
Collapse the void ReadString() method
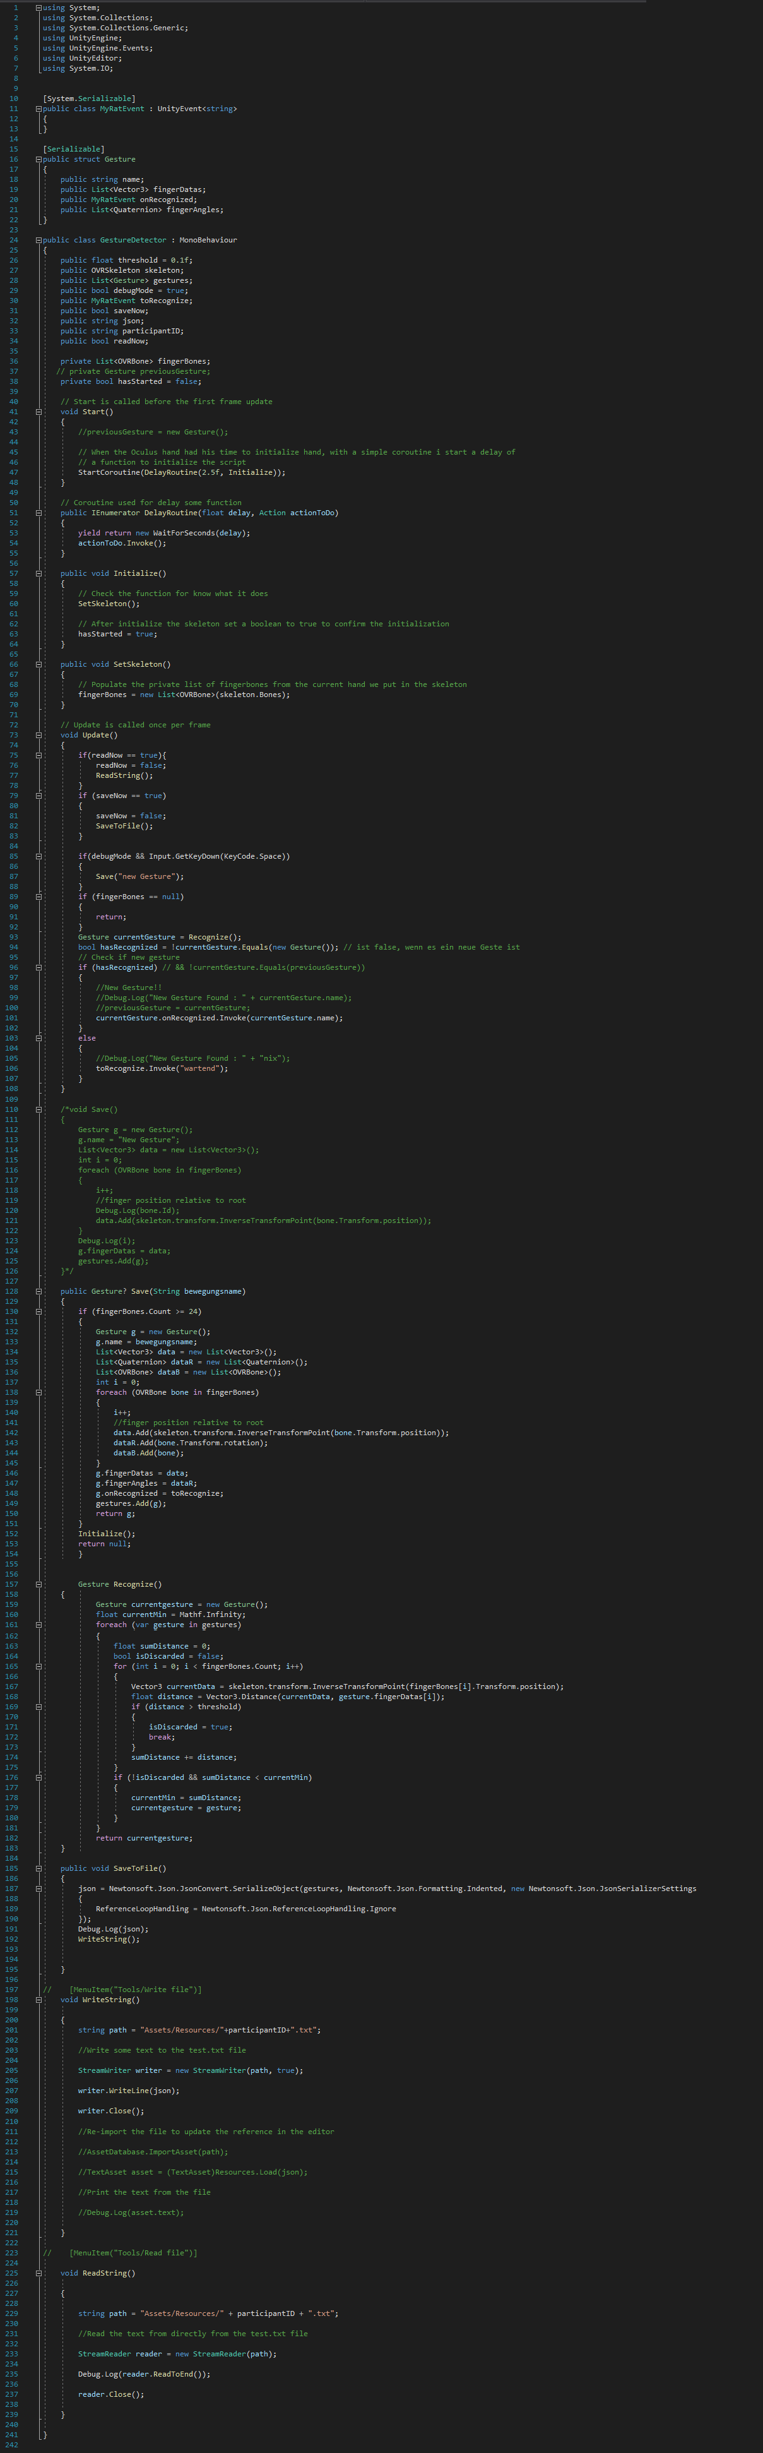(39, 2273)
